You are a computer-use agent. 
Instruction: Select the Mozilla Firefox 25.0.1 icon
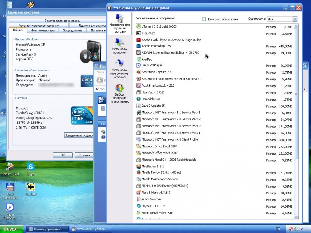(x=139, y=172)
